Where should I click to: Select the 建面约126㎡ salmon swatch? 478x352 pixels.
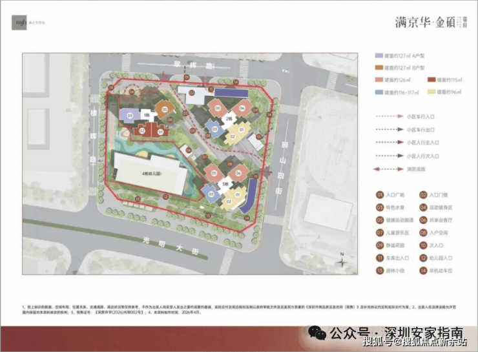click(379, 80)
